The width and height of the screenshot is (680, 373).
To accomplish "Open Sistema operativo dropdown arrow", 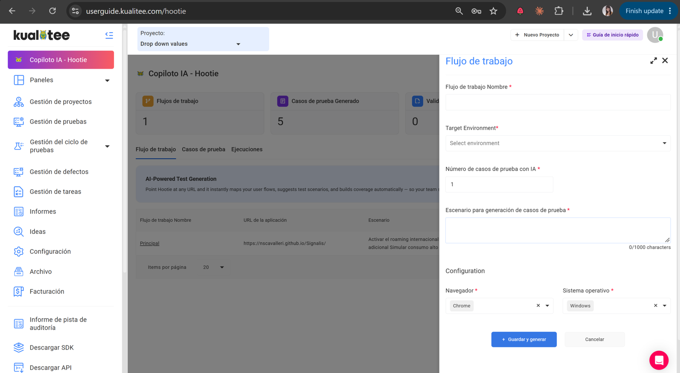I will [x=665, y=306].
